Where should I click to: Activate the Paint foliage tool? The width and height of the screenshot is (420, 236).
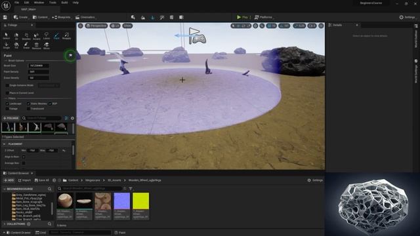(56, 36)
